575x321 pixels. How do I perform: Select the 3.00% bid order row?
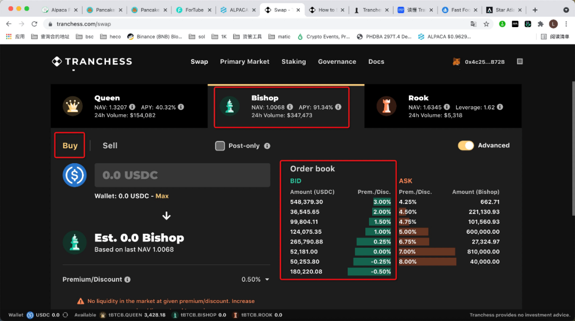click(340, 201)
